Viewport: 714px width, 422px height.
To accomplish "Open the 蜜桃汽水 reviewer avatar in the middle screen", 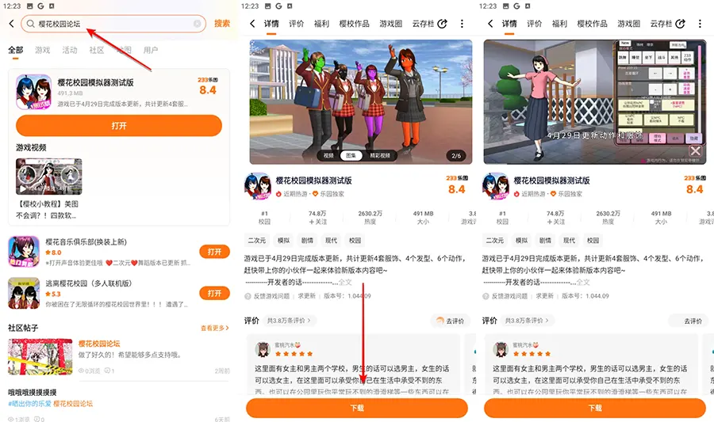I will (x=263, y=349).
